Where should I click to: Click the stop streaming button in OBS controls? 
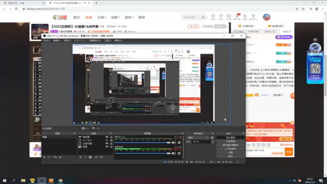[231, 138]
